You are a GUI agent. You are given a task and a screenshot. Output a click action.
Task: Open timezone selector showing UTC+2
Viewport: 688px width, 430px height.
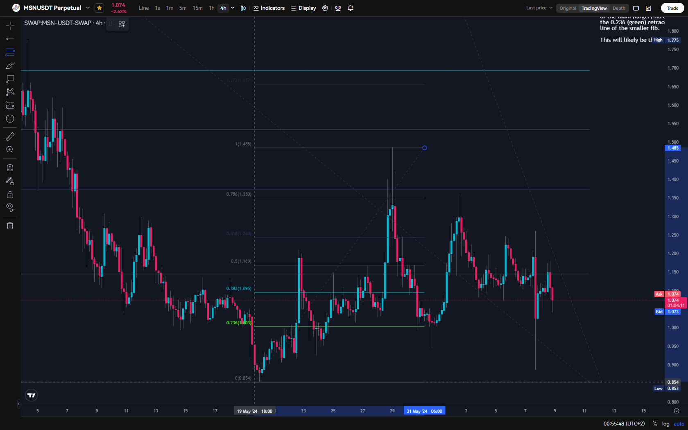pos(624,424)
